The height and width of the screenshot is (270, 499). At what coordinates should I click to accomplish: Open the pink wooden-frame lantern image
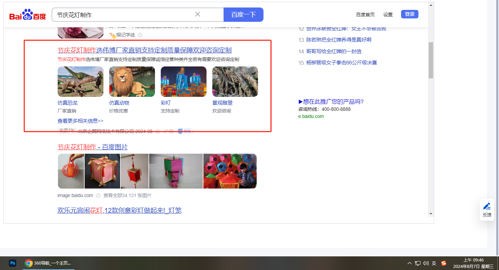pos(102,171)
